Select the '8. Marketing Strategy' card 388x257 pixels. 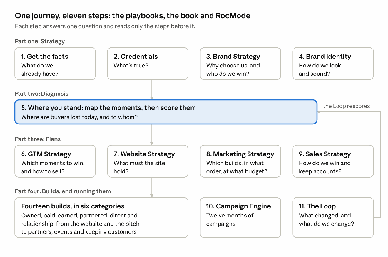pos(240,161)
